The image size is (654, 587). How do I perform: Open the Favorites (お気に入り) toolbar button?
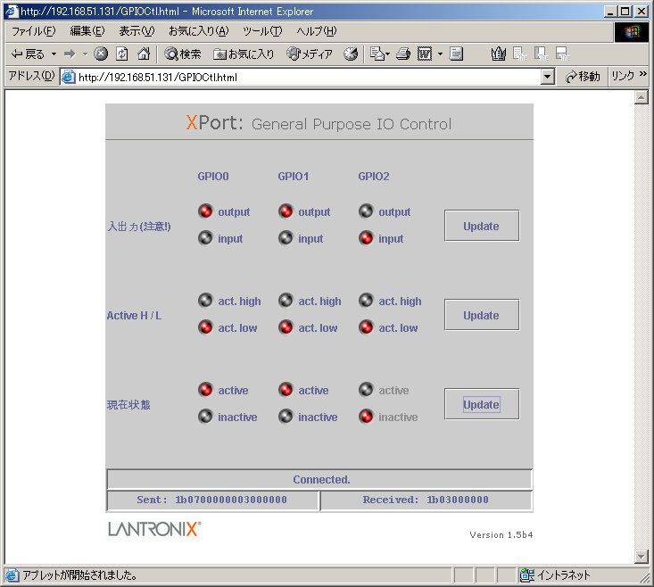[x=244, y=54]
